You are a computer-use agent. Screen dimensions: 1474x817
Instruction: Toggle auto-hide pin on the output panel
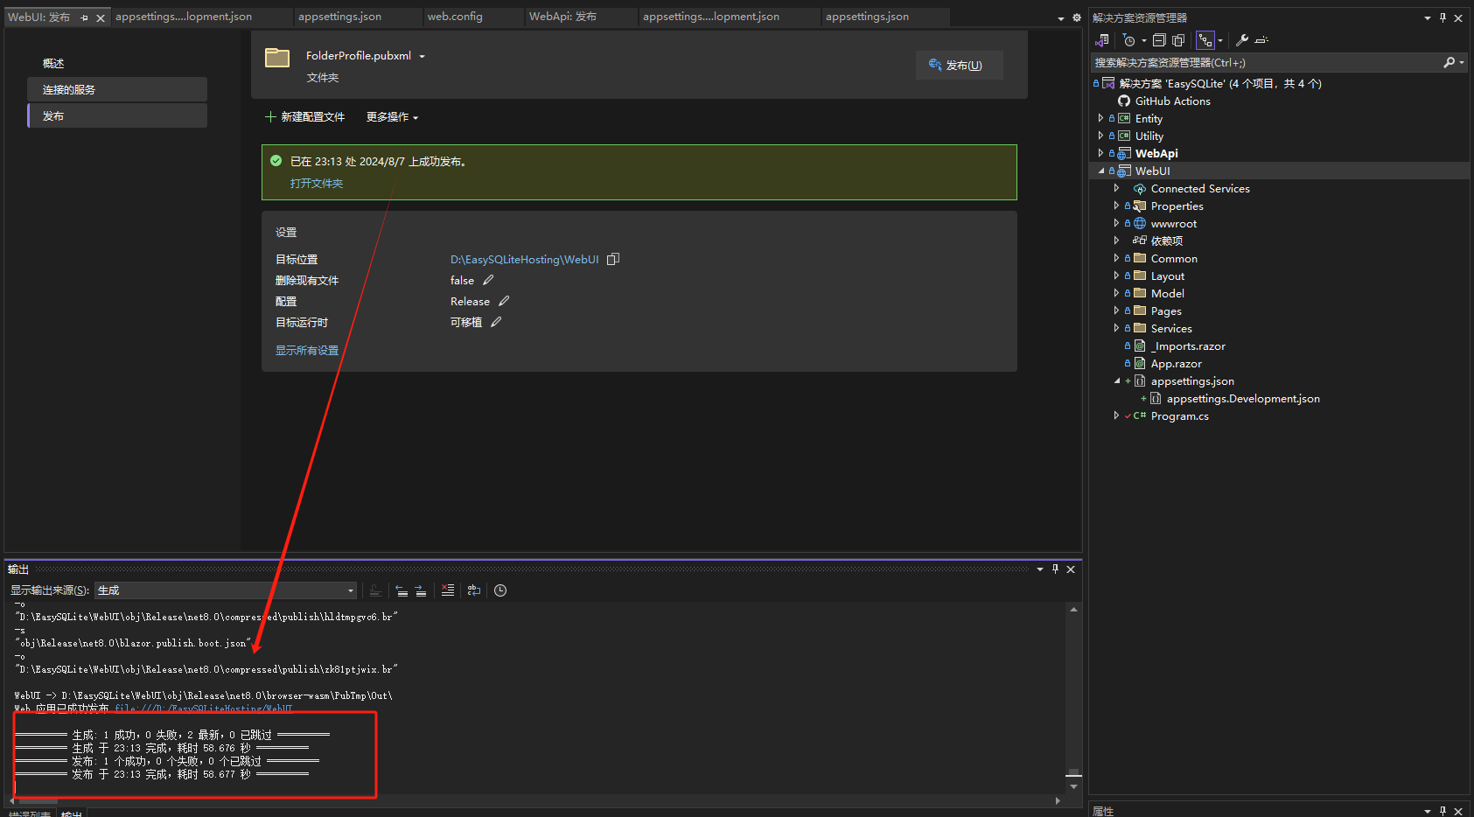[x=1055, y=569]
